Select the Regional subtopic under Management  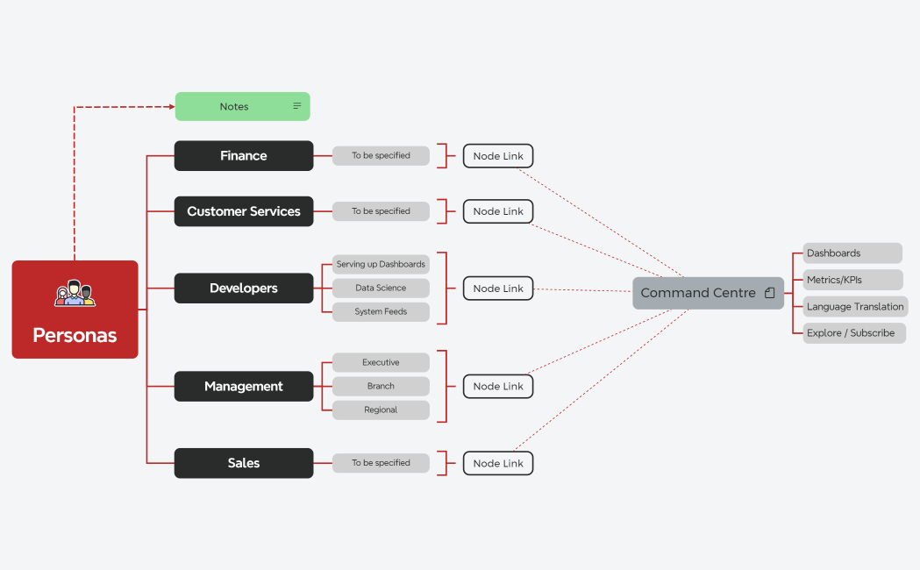(x=381, y=410)
